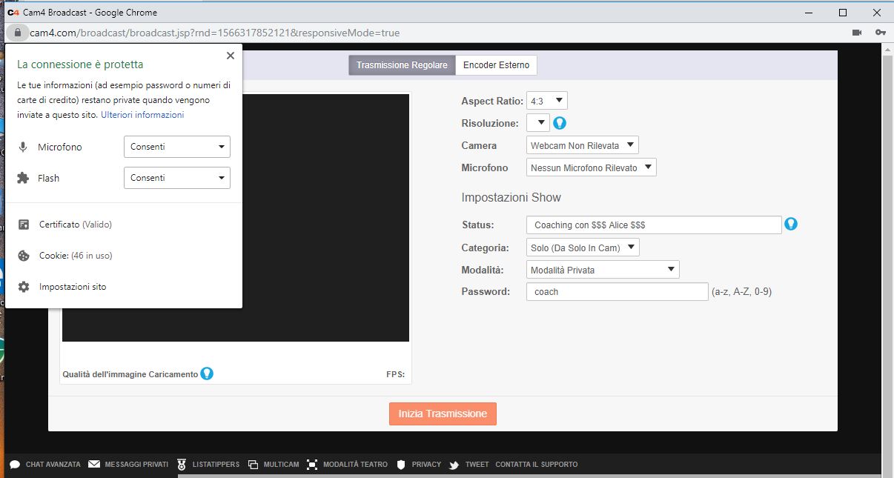Screen dimensions: 894x478
Task: Click the key icon in address bar
Action: pos(880,33)
